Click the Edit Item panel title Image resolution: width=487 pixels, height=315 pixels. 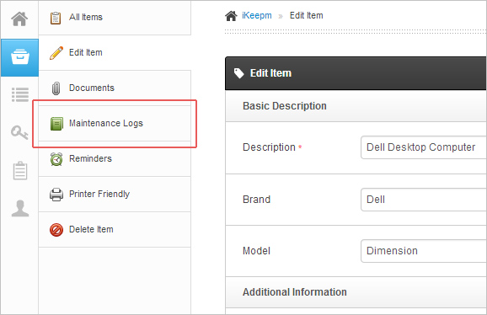[x=270, y=73]
